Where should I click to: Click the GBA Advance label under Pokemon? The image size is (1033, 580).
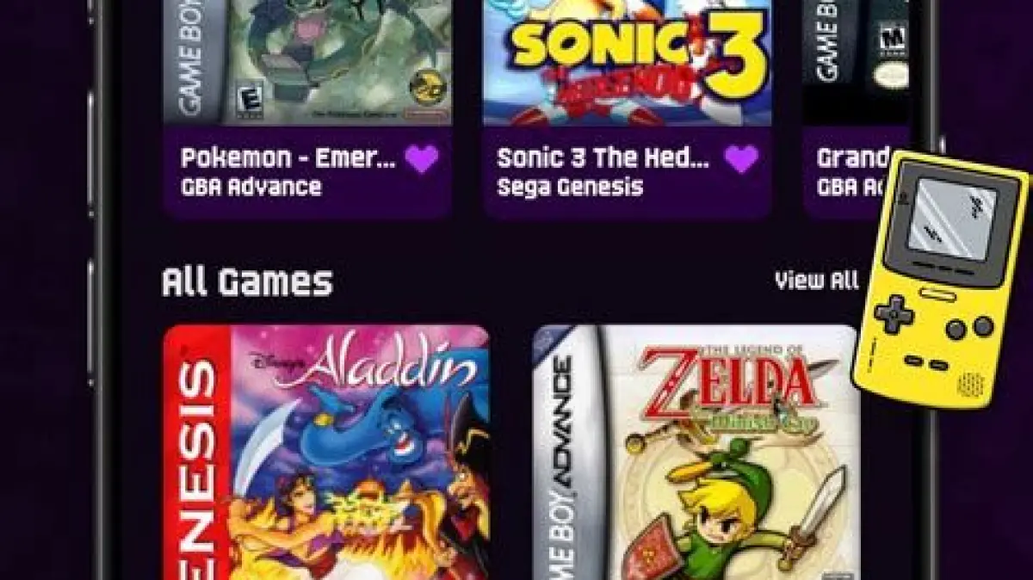point(251,187)
